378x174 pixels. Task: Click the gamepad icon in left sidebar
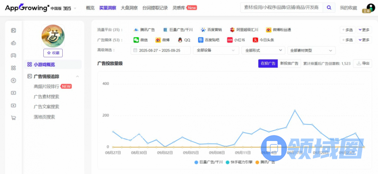point(13,55)
